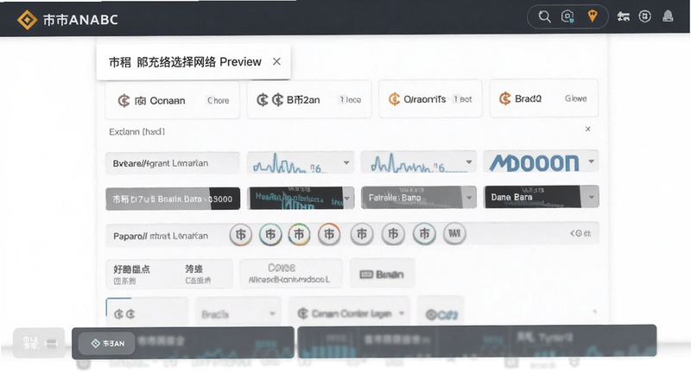This screenshot has height=380, width=691.
Task: Click the camera scan icon in header
Action: click(567, 16)
